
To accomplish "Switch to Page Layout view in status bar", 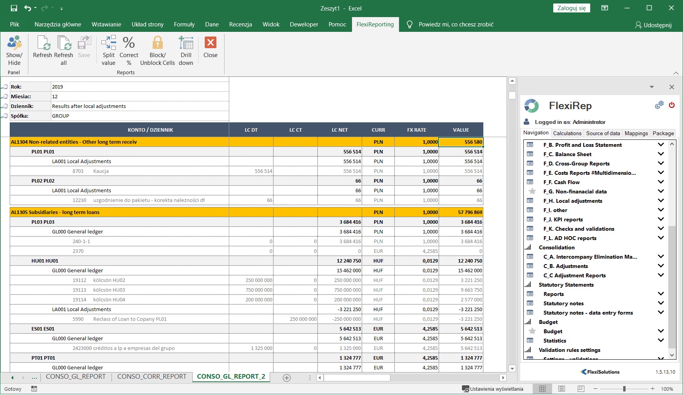I will [561, 389].
